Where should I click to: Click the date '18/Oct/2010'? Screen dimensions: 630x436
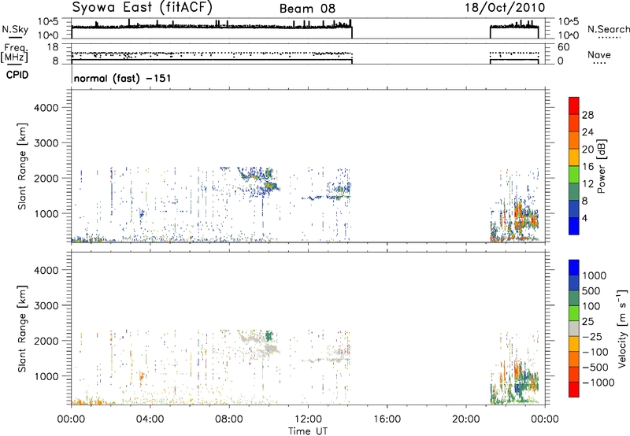click(505, 8)
